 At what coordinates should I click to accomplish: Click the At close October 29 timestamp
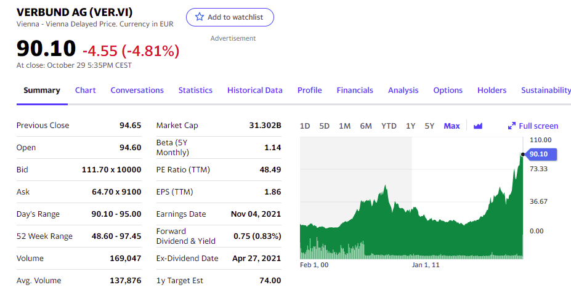[x=74, y=65]
